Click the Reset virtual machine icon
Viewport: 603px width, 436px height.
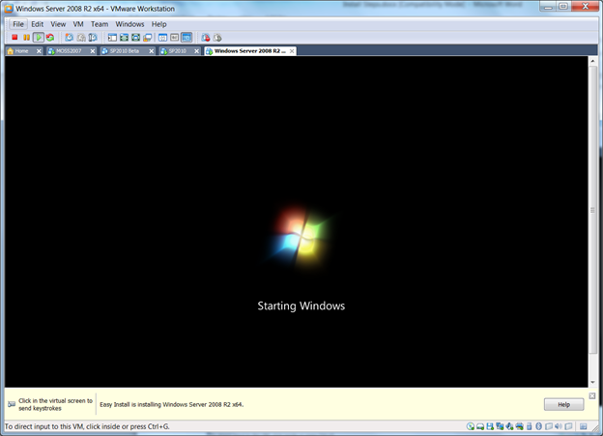click(x=50, y=38)
